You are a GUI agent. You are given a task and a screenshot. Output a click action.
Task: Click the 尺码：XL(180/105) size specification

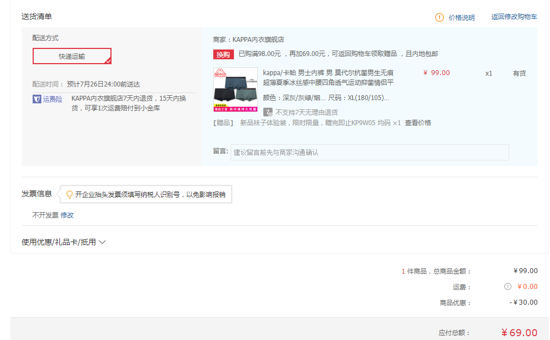tap(359, 98)
